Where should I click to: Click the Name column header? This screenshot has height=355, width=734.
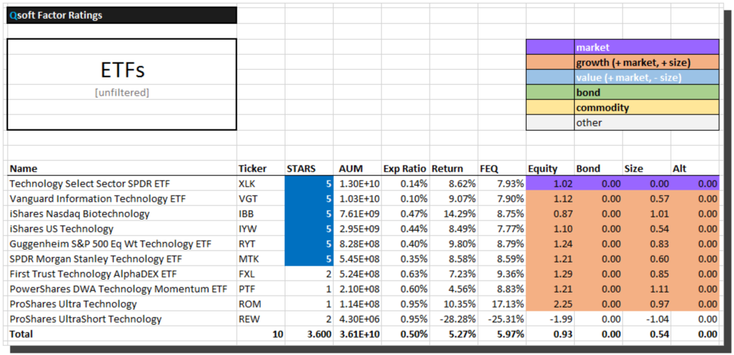[122, 168]
